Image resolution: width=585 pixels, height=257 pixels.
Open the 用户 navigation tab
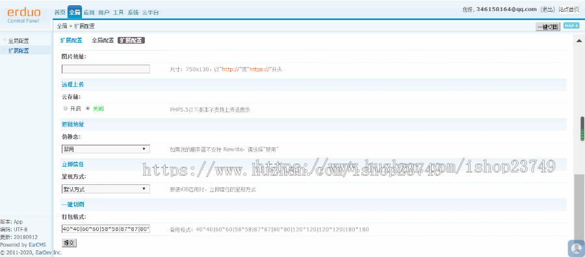click(104, 12)
